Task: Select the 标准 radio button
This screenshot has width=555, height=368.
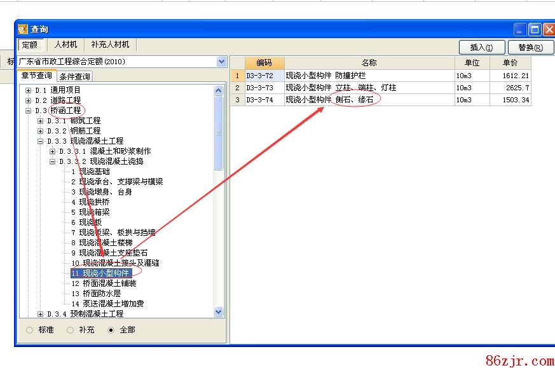Action: [x=29, y=331]
